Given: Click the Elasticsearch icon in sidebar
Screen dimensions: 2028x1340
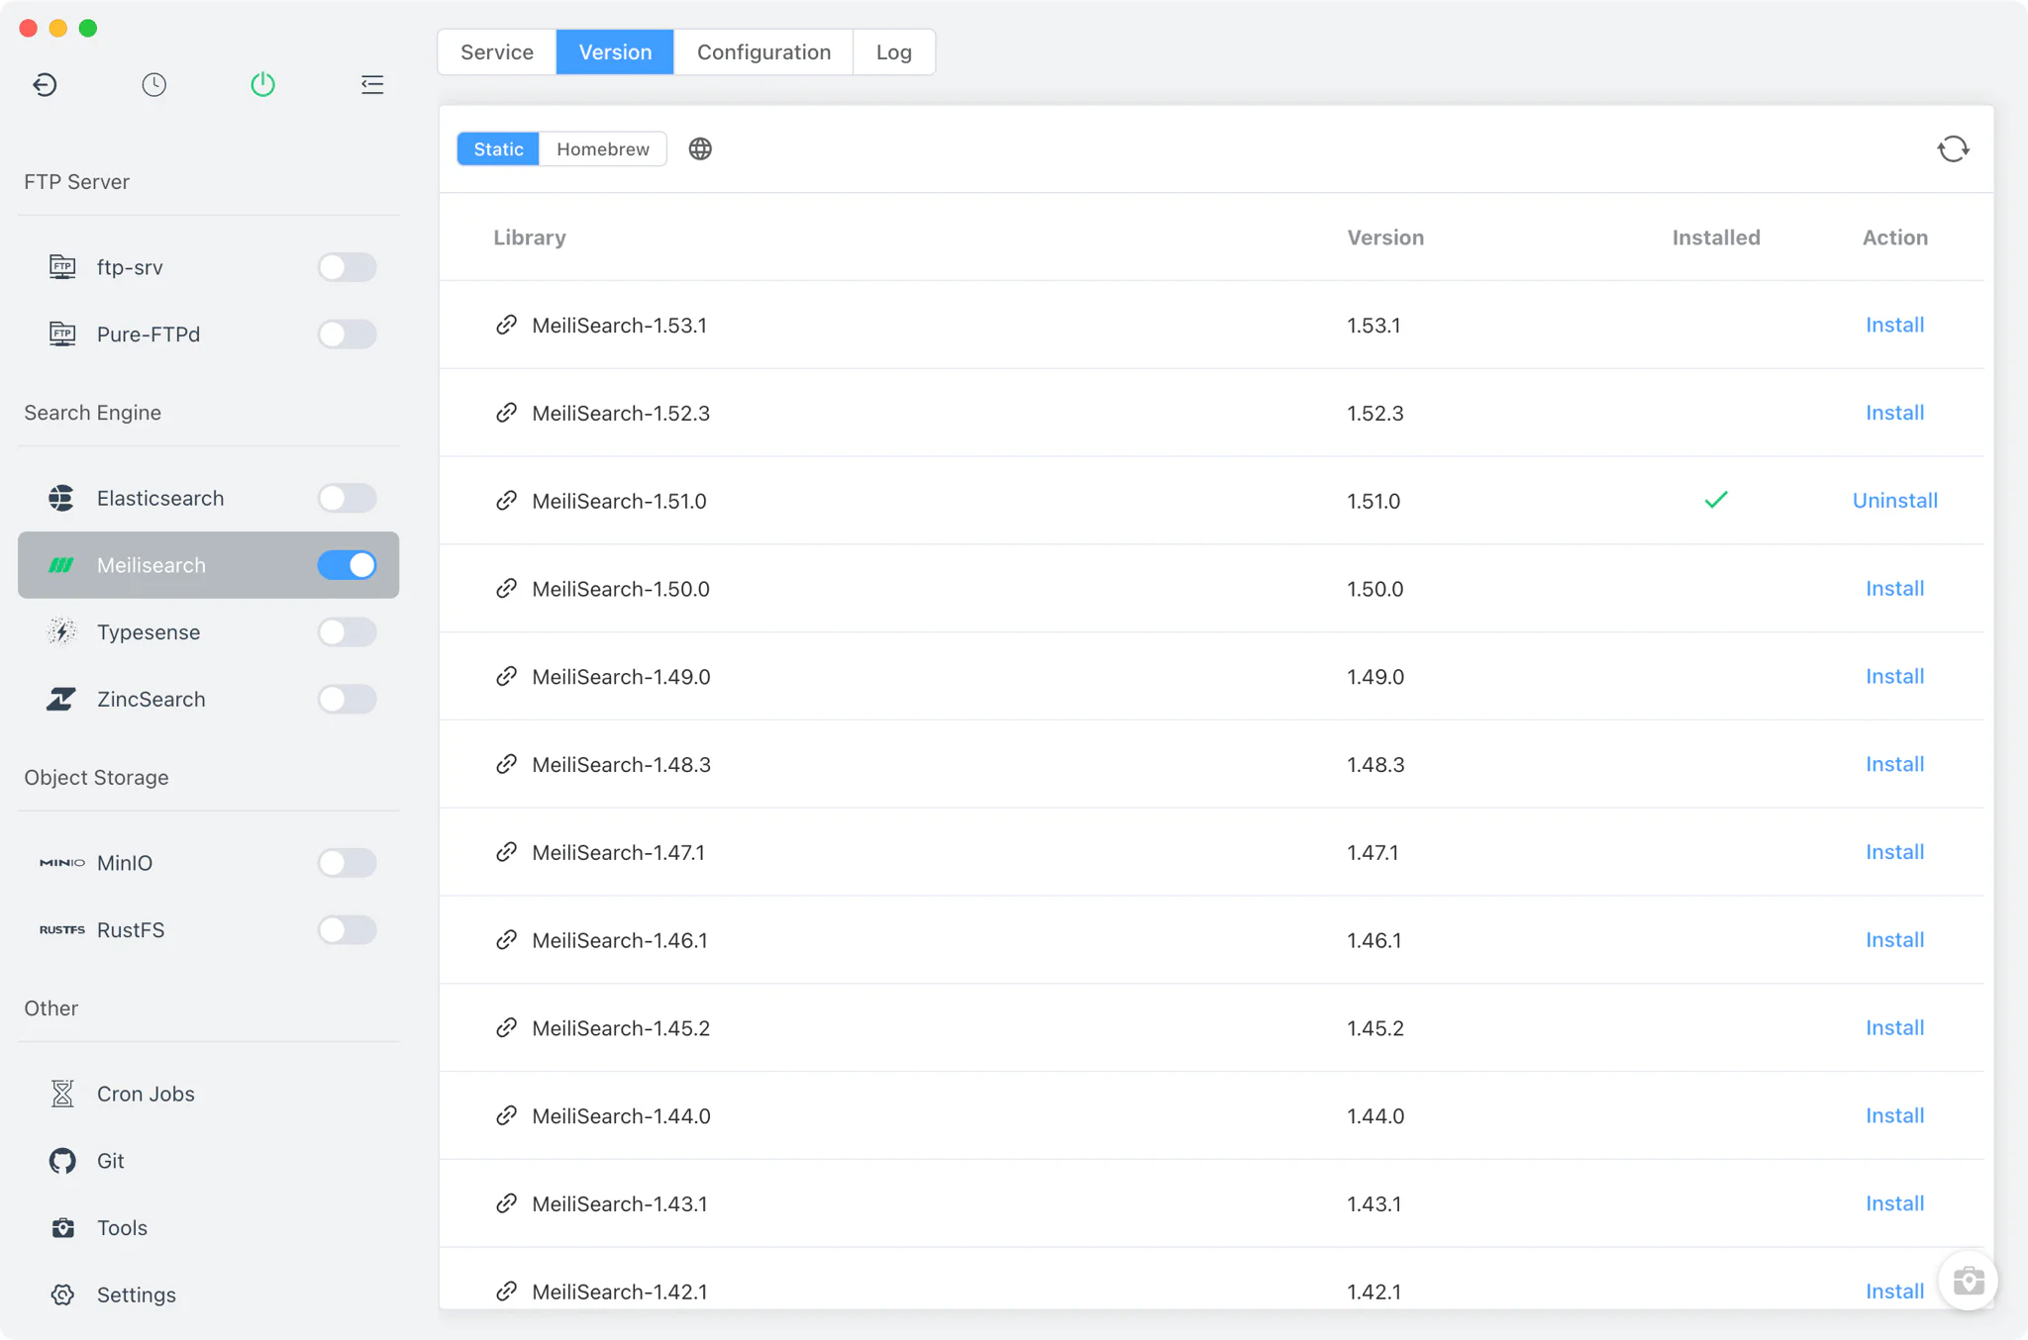Looking at the screenshot, I should click(61, 498).
